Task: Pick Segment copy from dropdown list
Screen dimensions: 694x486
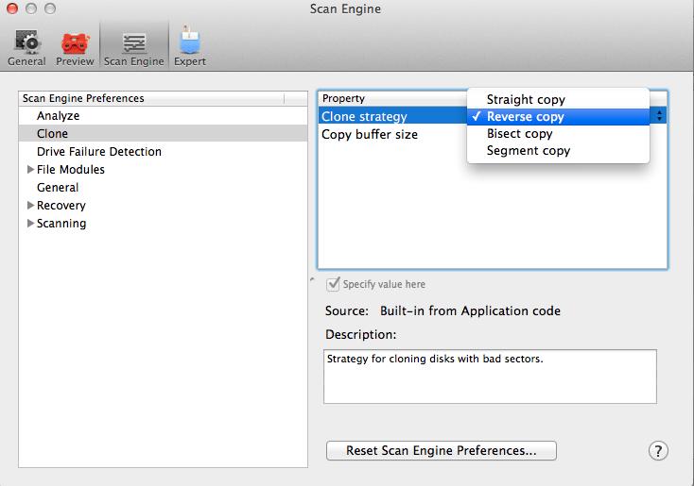Action: (x=528, y=150)
